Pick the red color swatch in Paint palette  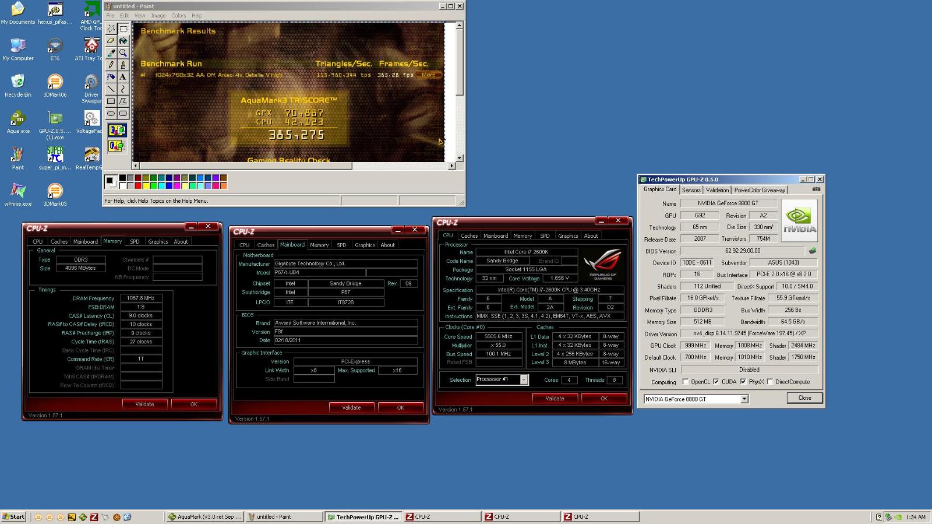click(137, 186)
